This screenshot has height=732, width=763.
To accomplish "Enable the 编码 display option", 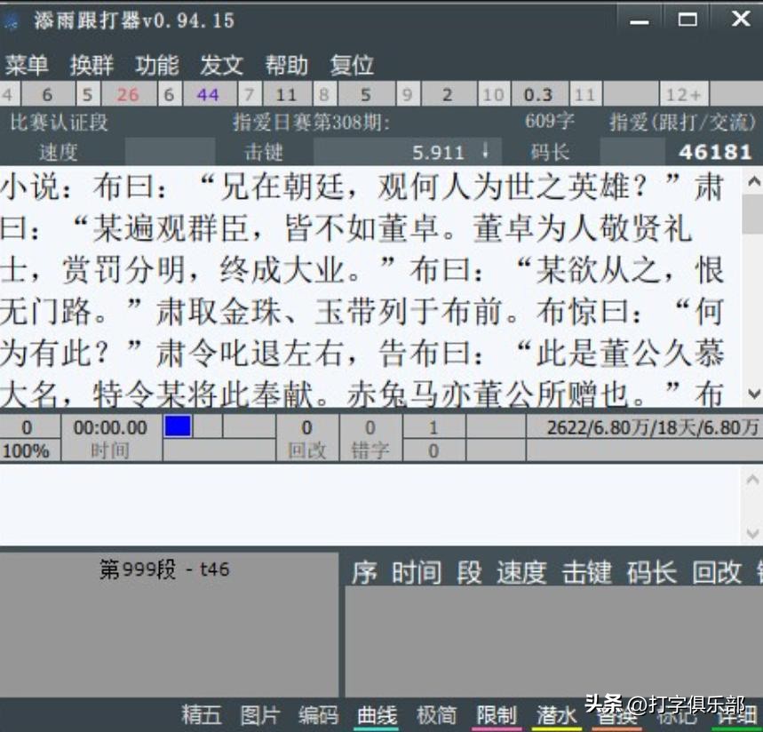I will [320, 715].
